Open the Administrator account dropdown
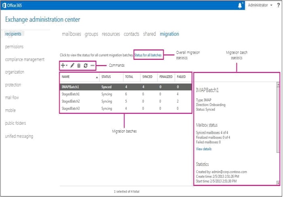 (x=260, y=5)
